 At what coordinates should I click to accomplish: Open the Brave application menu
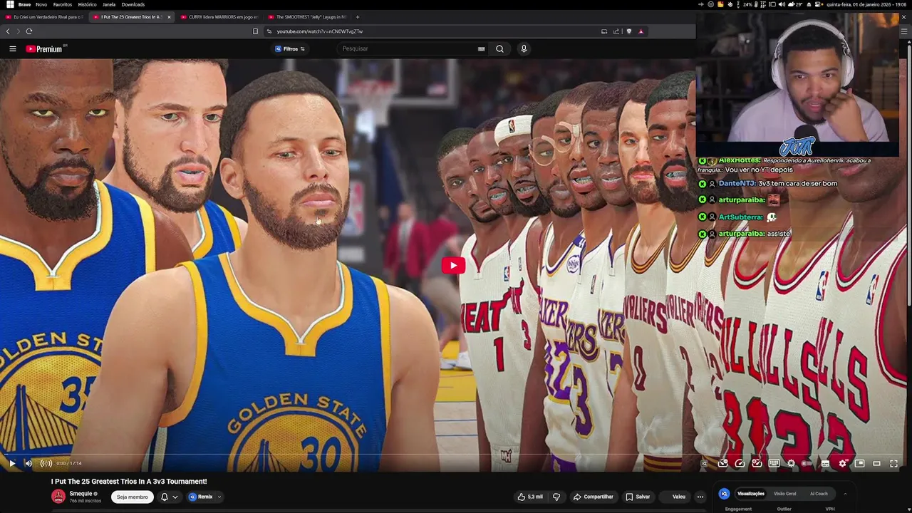(24, 4)
